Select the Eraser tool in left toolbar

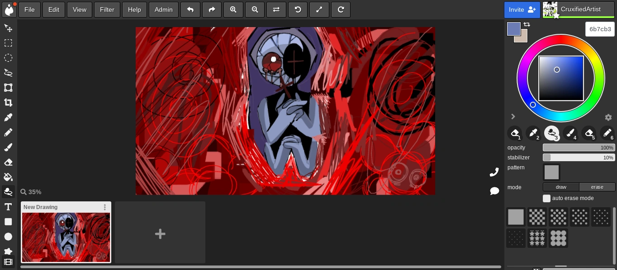[8, 162]
